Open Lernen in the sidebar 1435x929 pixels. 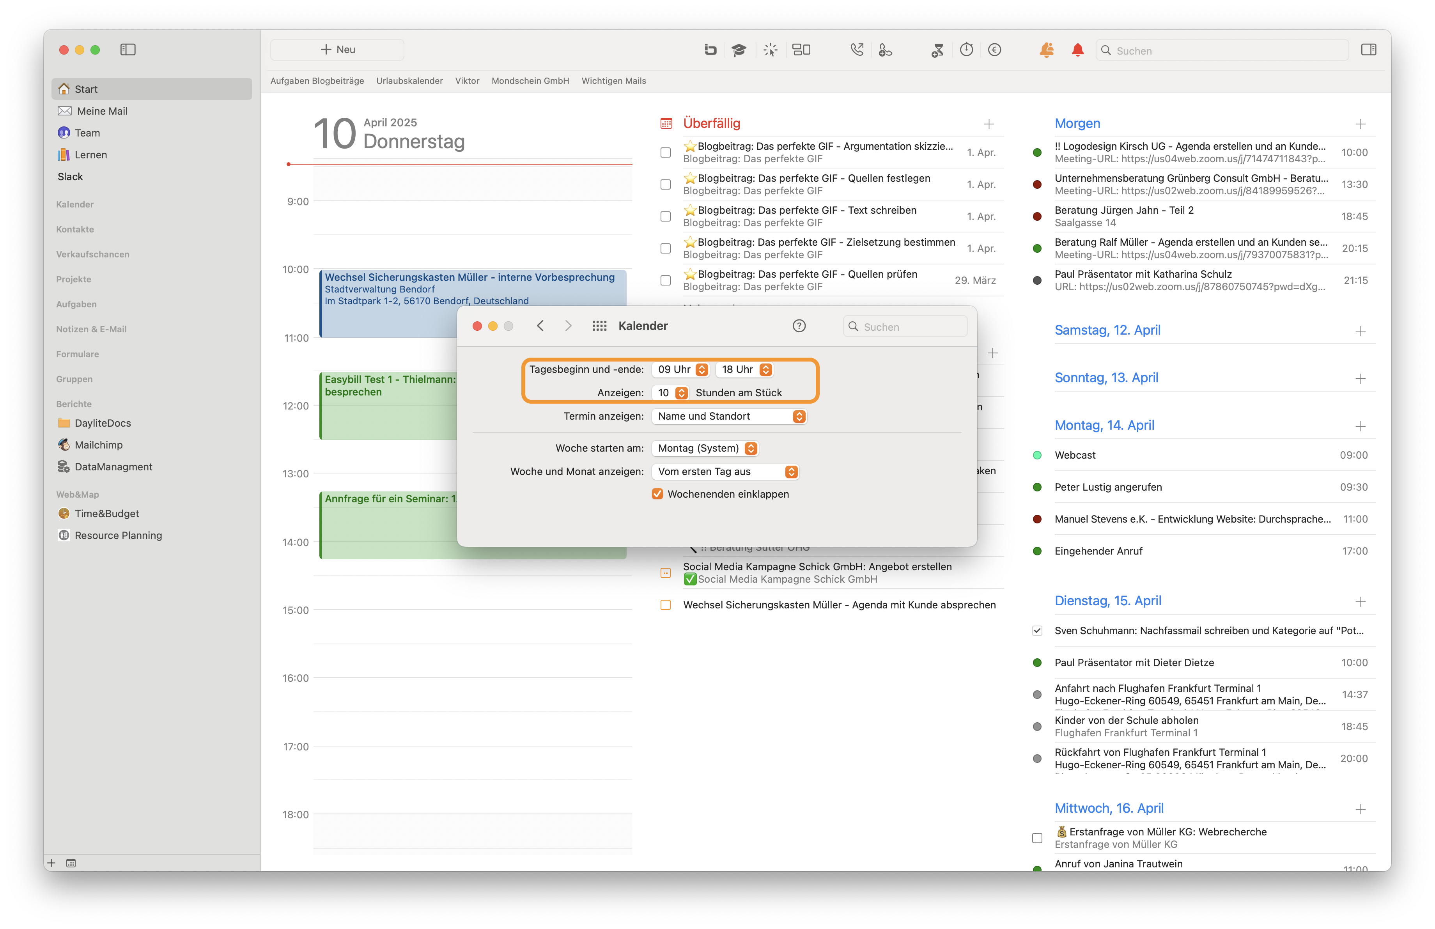tap(152, 154)
